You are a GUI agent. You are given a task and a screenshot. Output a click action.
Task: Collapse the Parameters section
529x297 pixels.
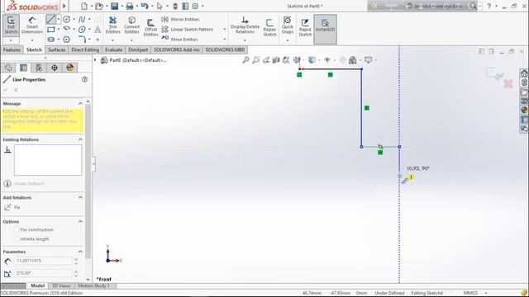point(80,252)
